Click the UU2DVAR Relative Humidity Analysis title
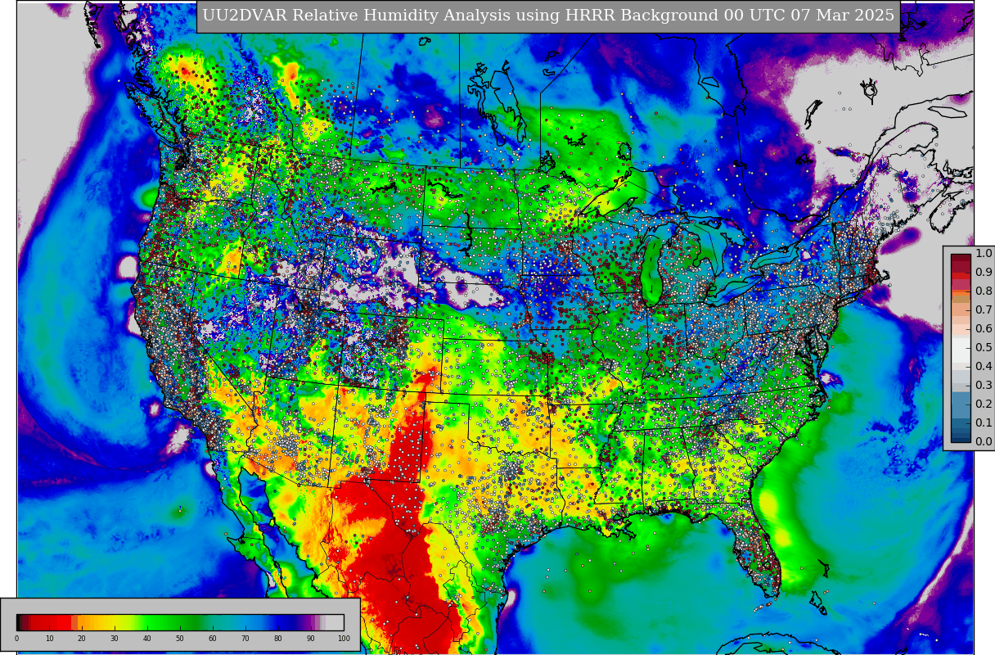The image size is (995, 655). tap(547, 16)
